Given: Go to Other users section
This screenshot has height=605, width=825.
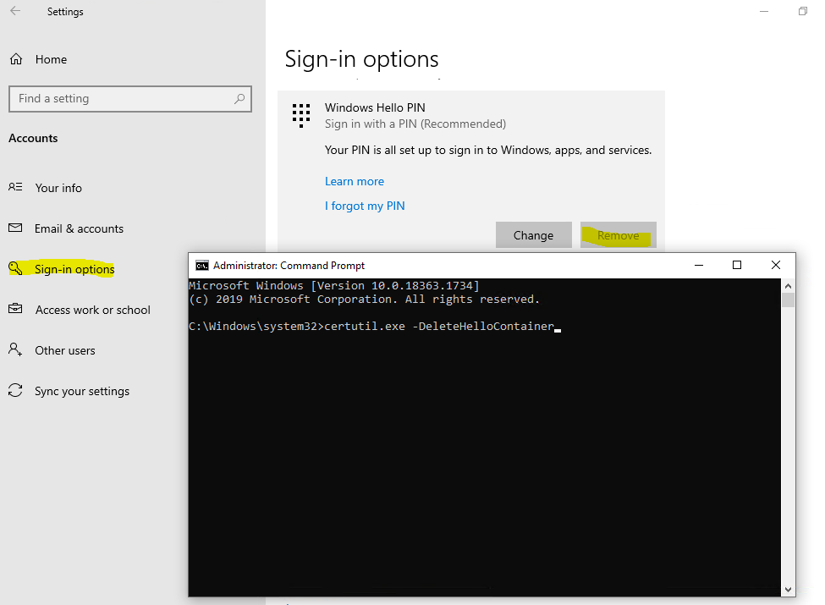Looking at the screenshot, I should click(x=64, y=350).
